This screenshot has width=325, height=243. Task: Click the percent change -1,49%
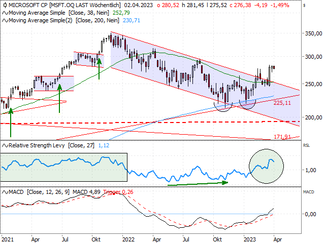point(280,5)
